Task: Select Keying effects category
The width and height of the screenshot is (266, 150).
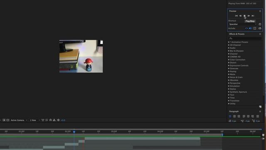Action: tap(233, 71)
